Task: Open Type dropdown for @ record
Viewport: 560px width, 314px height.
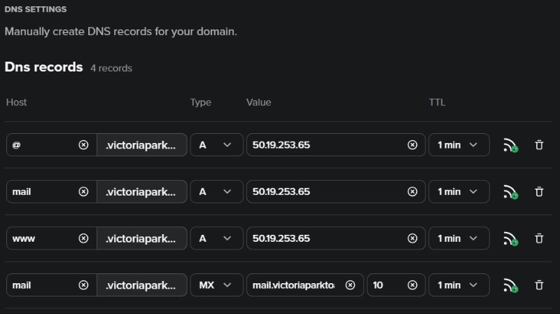Action: [216, 145]
